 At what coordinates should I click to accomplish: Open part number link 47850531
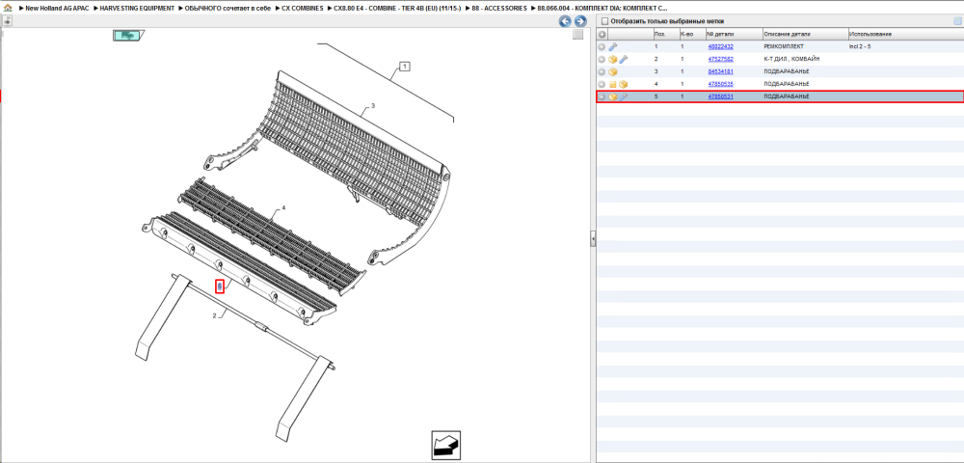pos(720,97)
